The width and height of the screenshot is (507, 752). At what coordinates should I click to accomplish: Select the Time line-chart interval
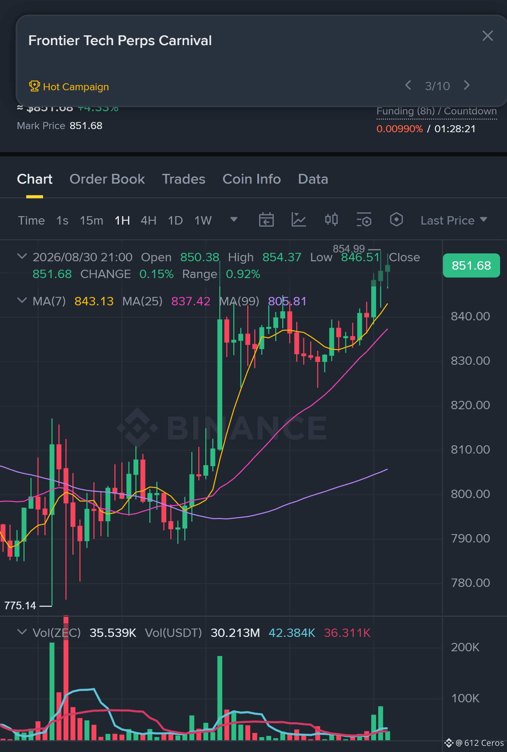(x=31, y=221)
